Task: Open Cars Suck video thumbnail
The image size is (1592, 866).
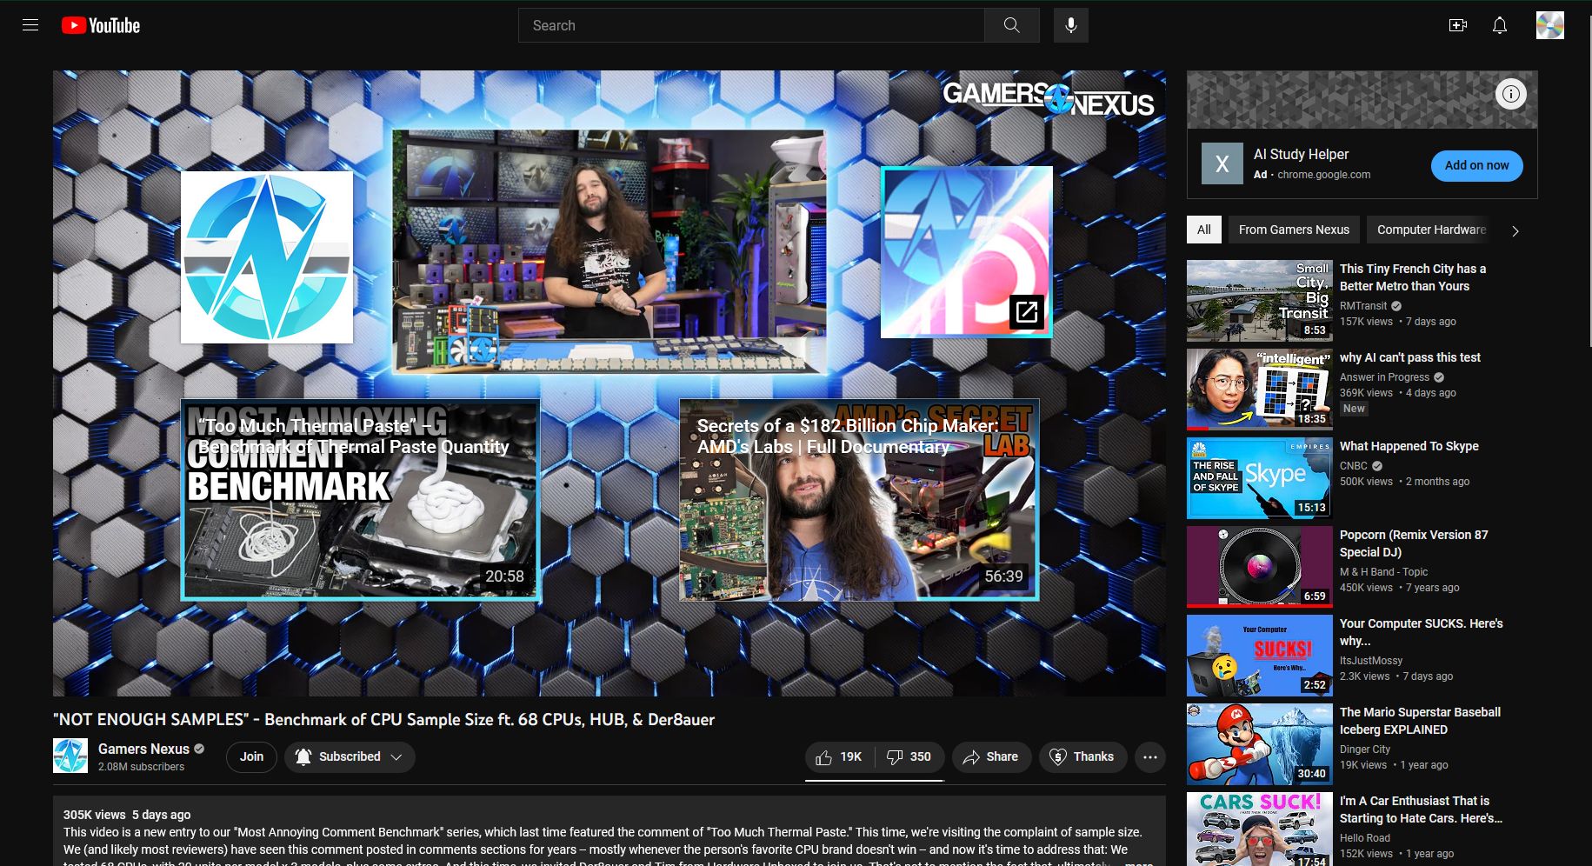Action: coord(1259,829)
